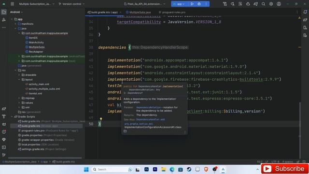Collapse the app module node
This screenshot has width=309, height=174.
[x=12, y=19]
